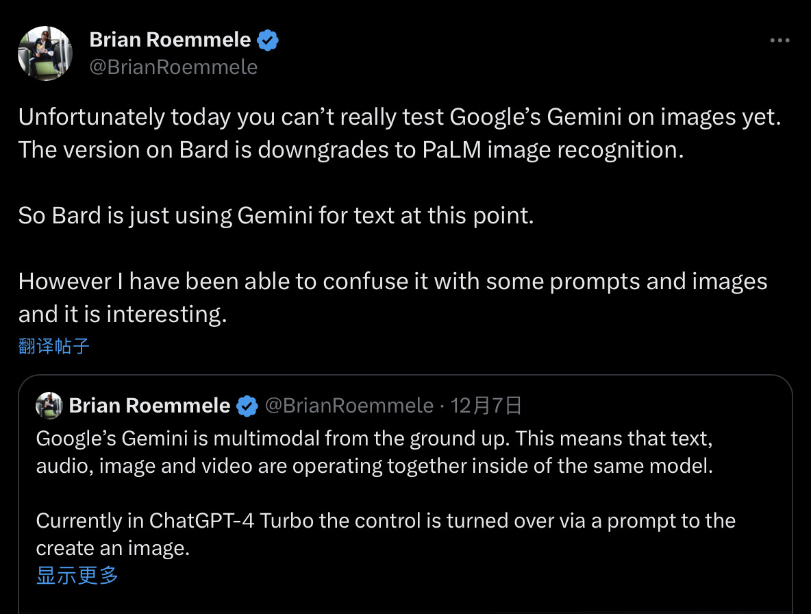The width and height of the screenshot is (811, 614).
Task: Open Brian Roemmele's main profile avatar
Action: [x=45, y=53]
